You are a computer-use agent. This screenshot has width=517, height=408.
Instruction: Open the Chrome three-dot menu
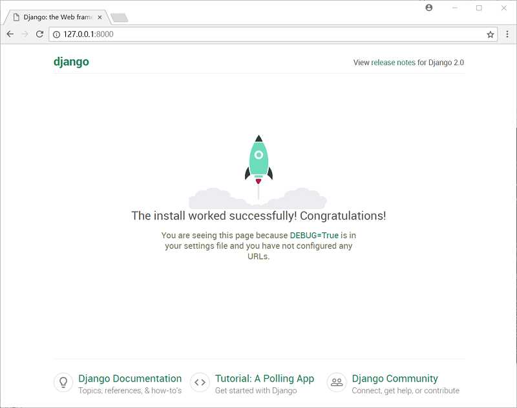507,34
